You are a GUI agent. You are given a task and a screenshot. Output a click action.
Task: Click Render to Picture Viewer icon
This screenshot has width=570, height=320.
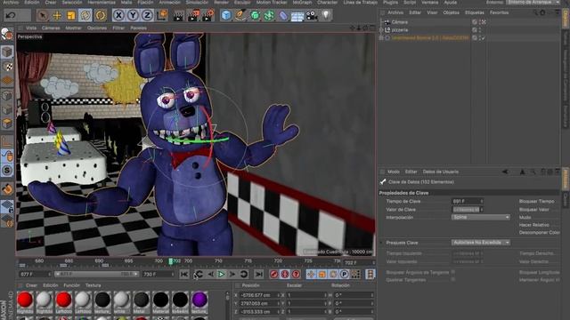(x=193, y=15)
